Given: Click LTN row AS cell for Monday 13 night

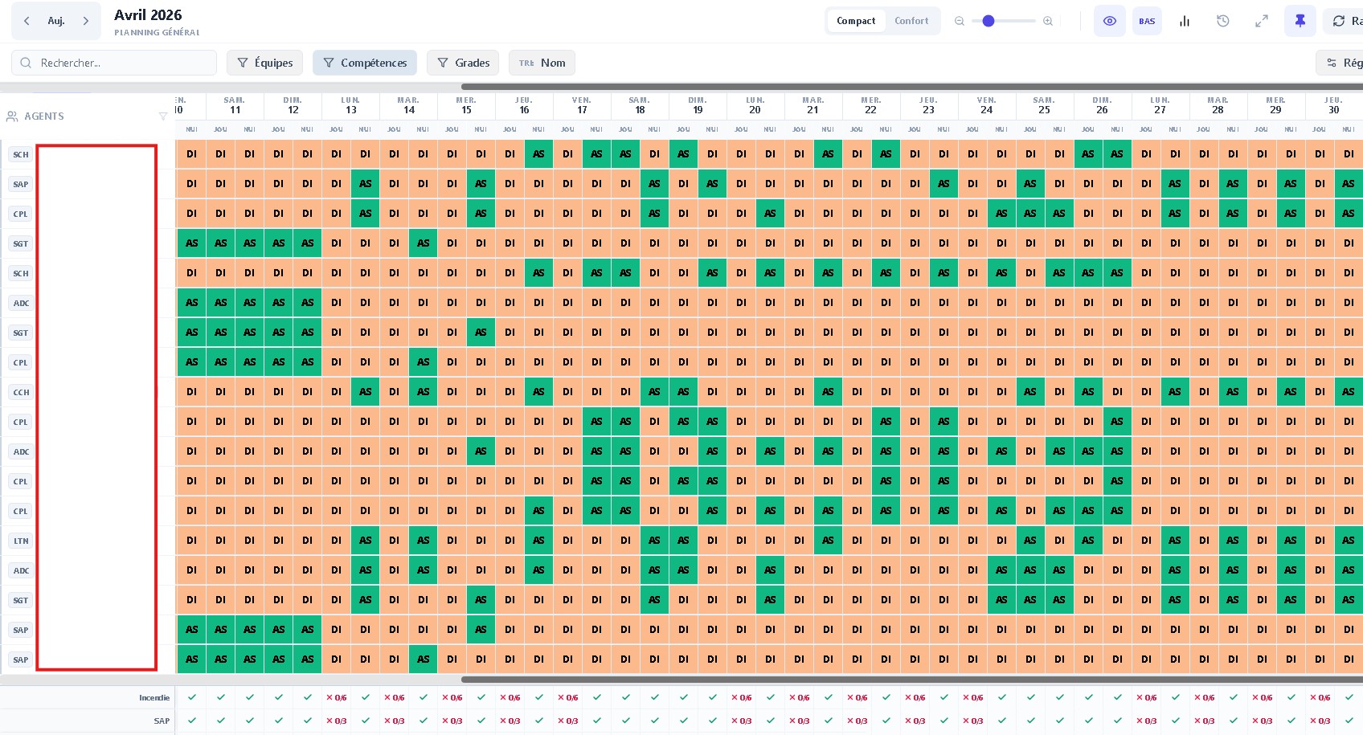Looking at the screenshot, I should (x=366, y=541).
